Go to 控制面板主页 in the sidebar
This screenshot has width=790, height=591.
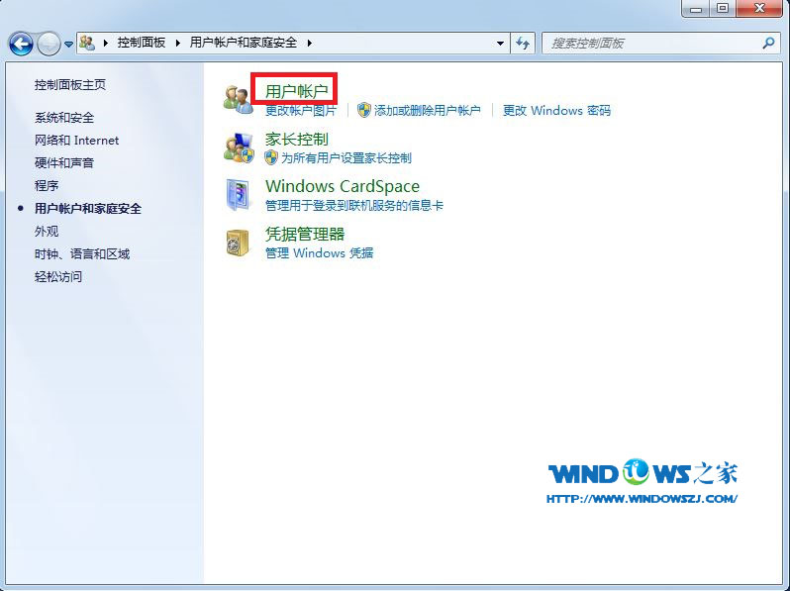(x=70, y=86)
